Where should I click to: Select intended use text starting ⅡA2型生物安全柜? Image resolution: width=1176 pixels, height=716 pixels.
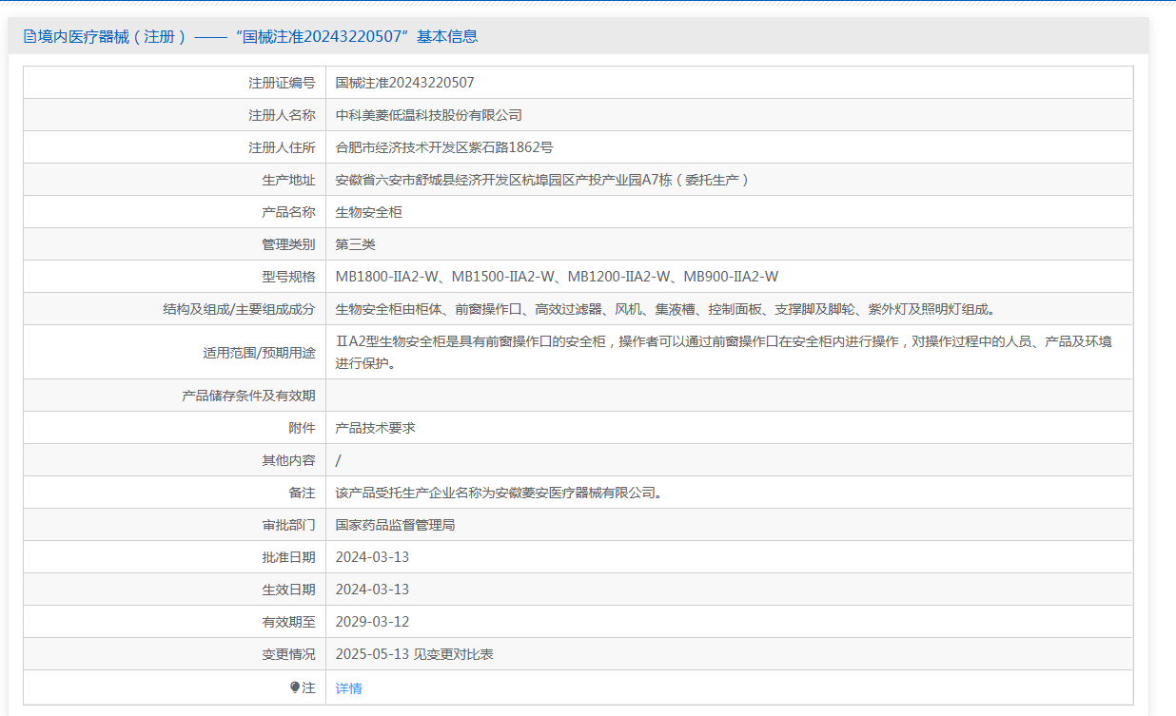(x=724, y=352)
